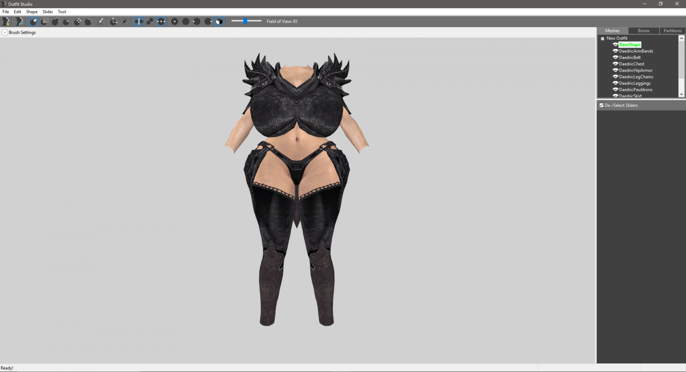
Task: Click the 'Ready!' status bar text
Action: (7, 368)
